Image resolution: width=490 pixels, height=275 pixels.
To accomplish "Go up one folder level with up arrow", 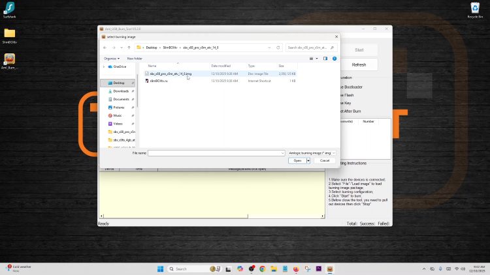I will pos(129,48).
